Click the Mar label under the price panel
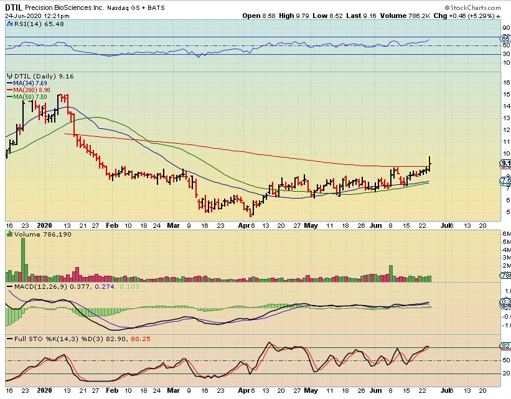511x399 pixels. pyautogui.click(x=174, y=225)
